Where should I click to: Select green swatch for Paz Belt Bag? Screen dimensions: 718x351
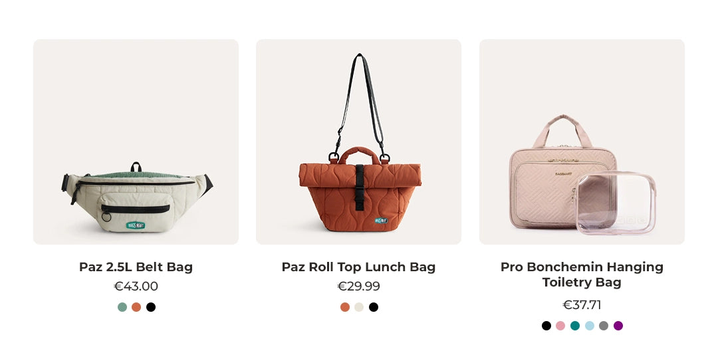(x=122, y=307)
